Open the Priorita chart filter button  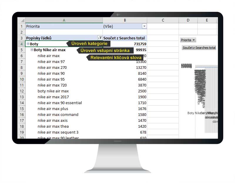188,40
